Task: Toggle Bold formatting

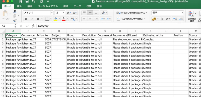Action: [x=26, y=19]
